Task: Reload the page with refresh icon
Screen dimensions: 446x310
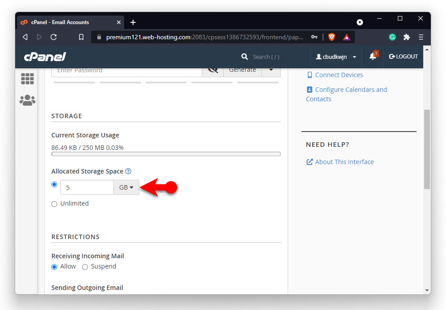Action: pos(54,37)
